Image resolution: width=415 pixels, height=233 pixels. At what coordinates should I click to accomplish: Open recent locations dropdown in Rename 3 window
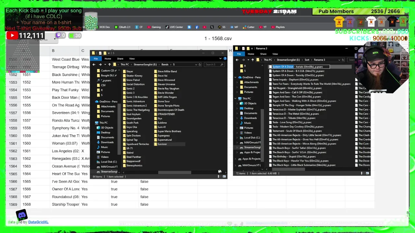[248, 60]
